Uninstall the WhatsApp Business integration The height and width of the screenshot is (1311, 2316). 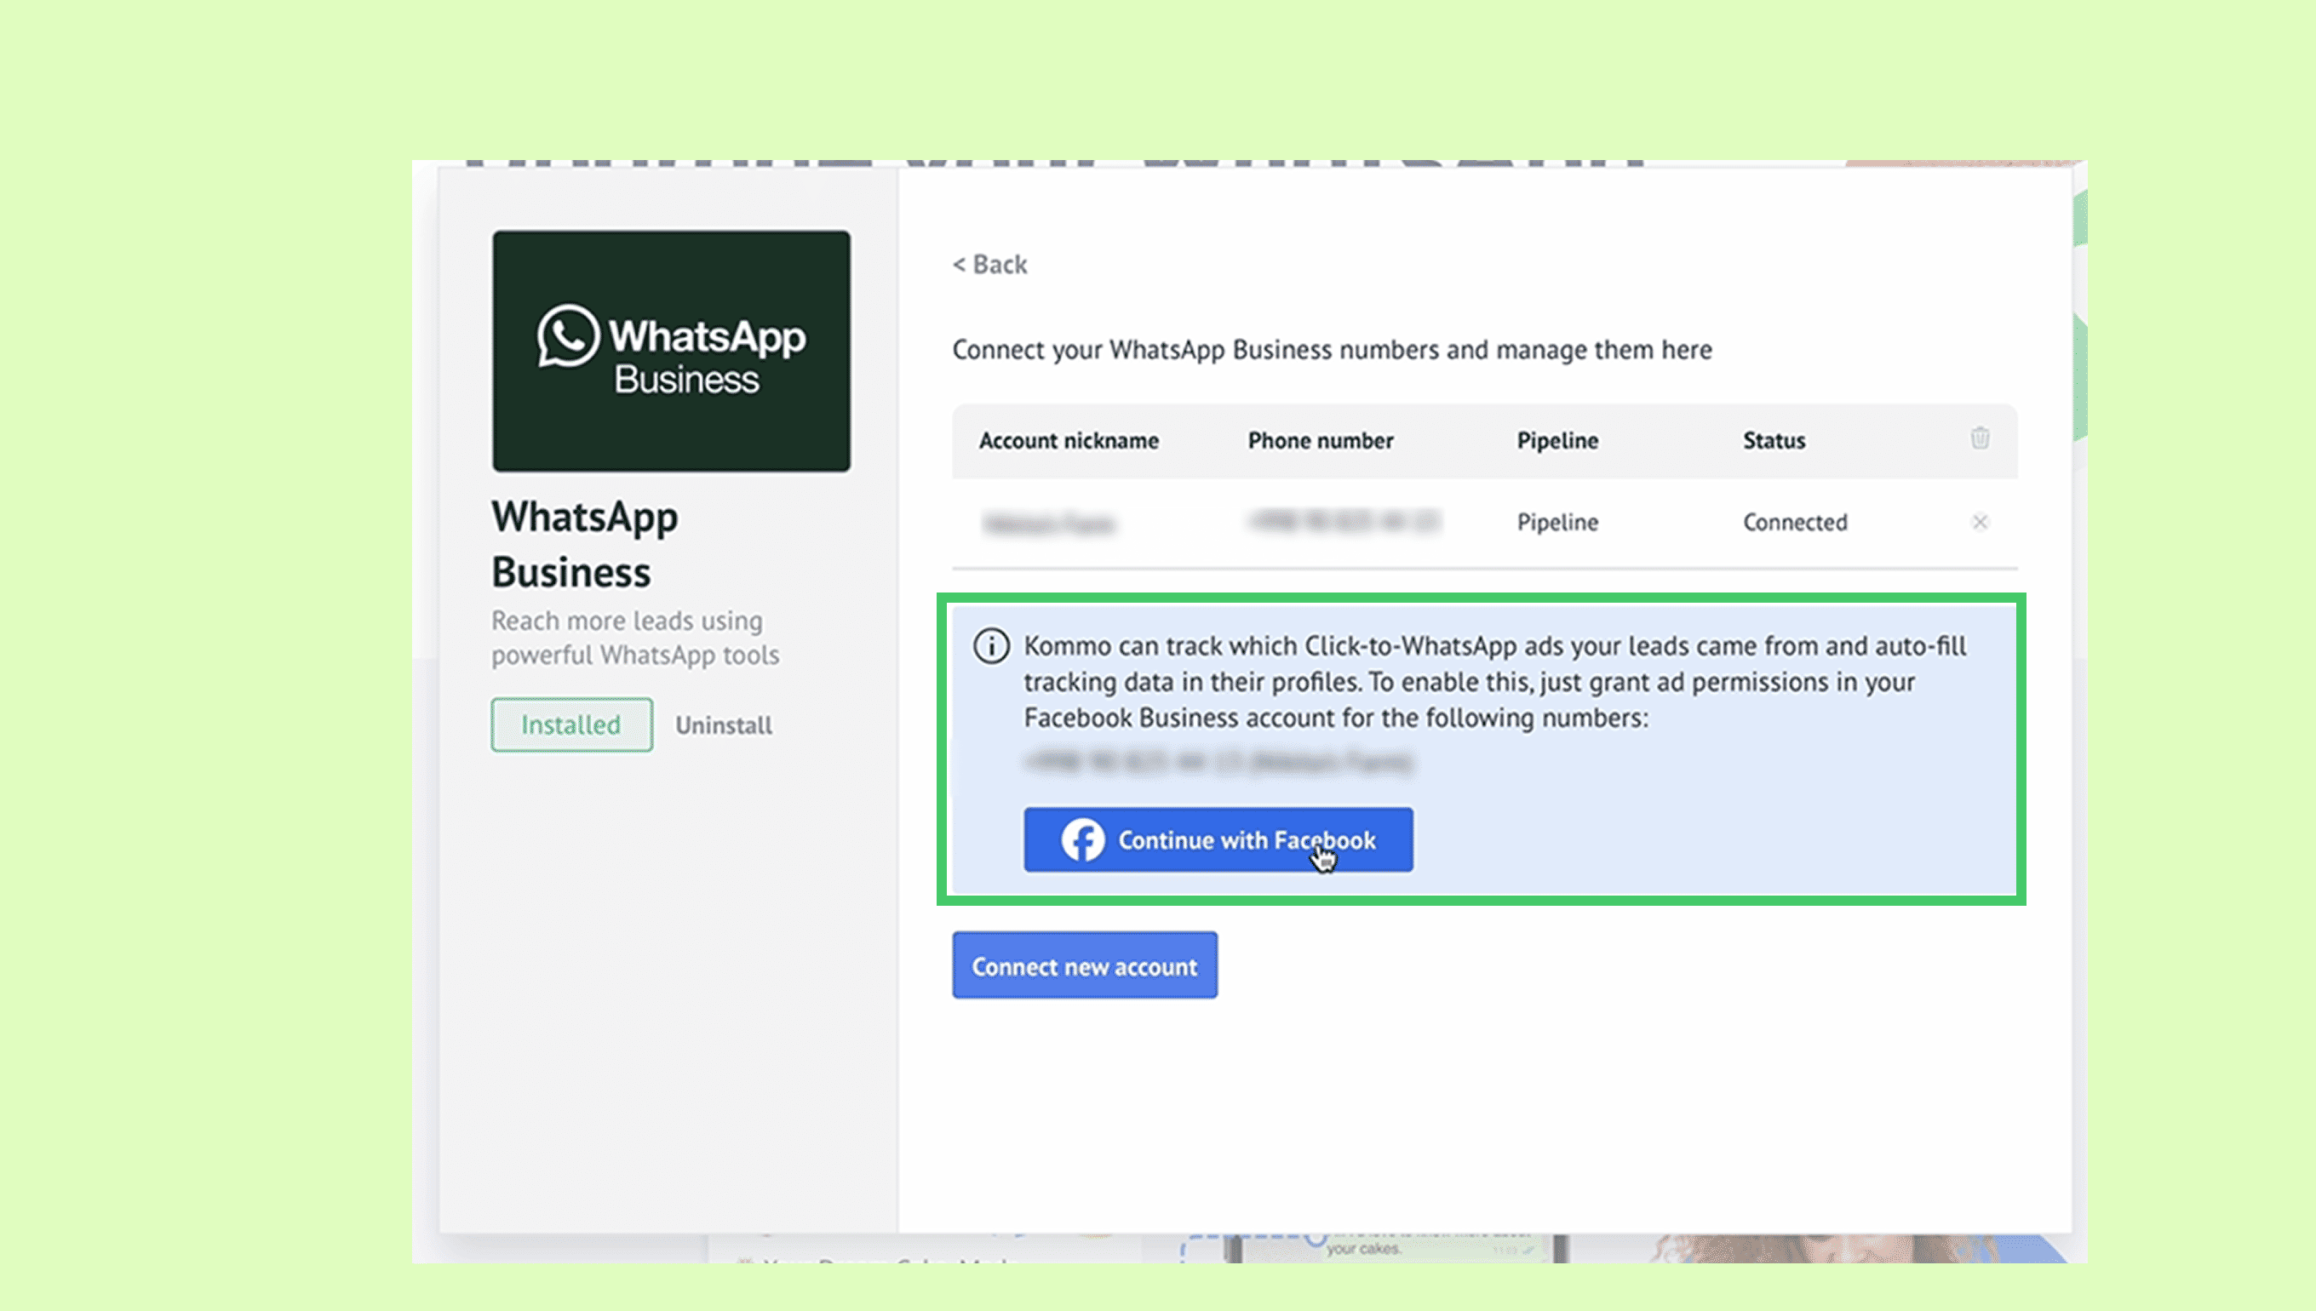pyautogui.click(x=723, y=725)
